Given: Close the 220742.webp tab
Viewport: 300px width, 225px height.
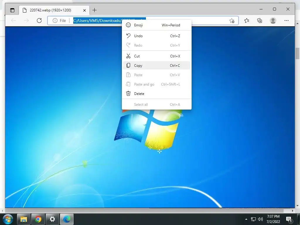Looking at the screenshot, I should (84, 10).
